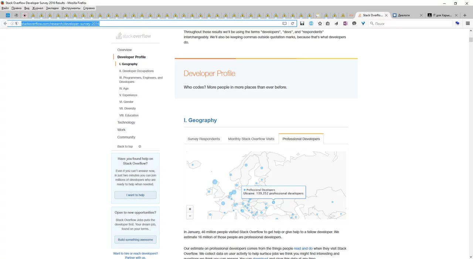The image size is (473, 259).
Task: Click the address bar URL field
Action: tap(152, 23)
